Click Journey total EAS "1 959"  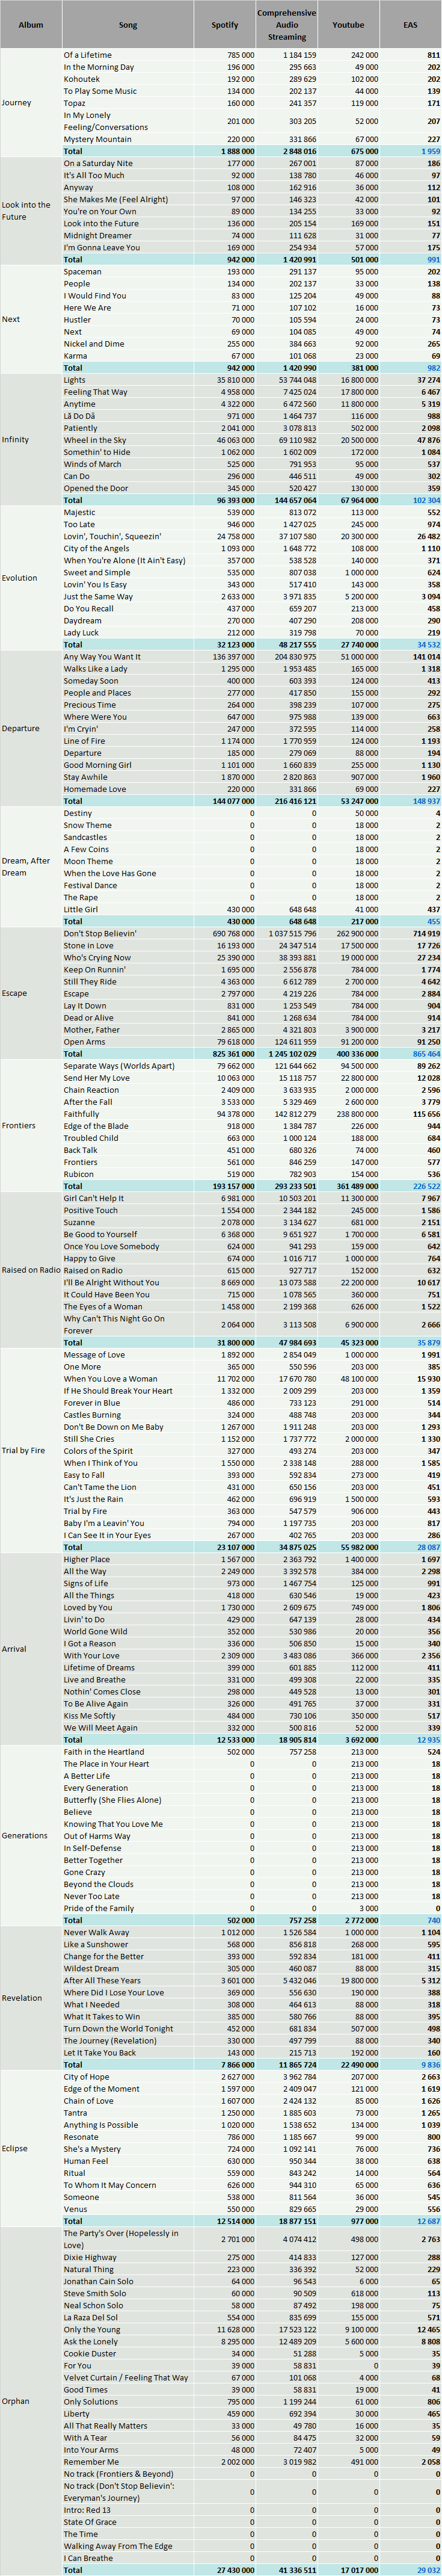(431, 151)
